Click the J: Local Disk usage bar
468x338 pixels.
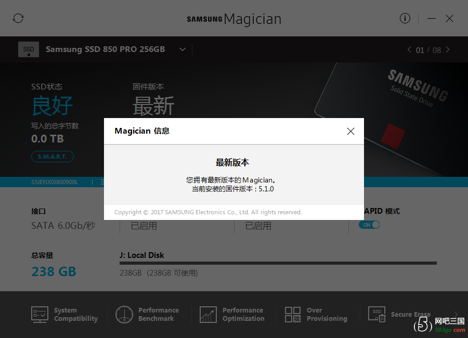[x=278, y=263]
